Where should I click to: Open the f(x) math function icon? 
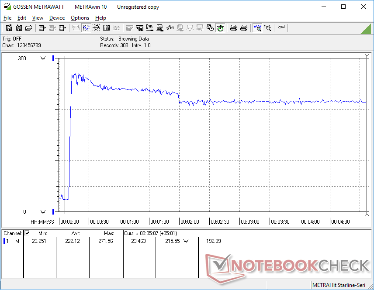(170, 28)
